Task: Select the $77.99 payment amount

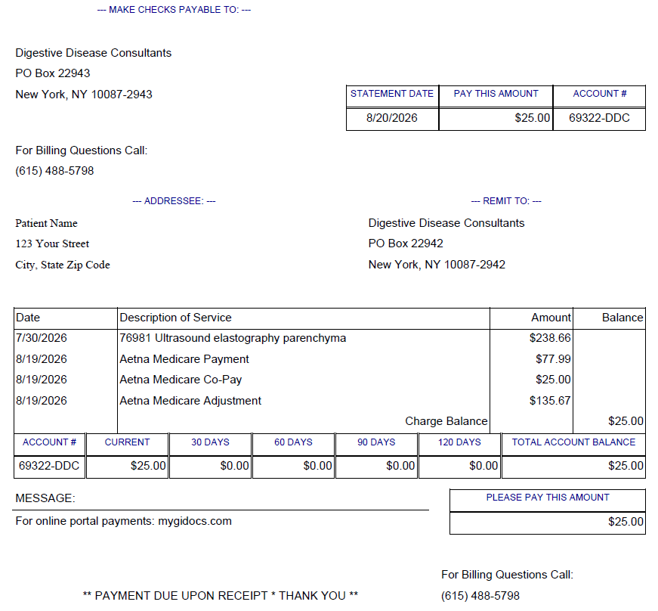Action: click(x=553, y=359)
